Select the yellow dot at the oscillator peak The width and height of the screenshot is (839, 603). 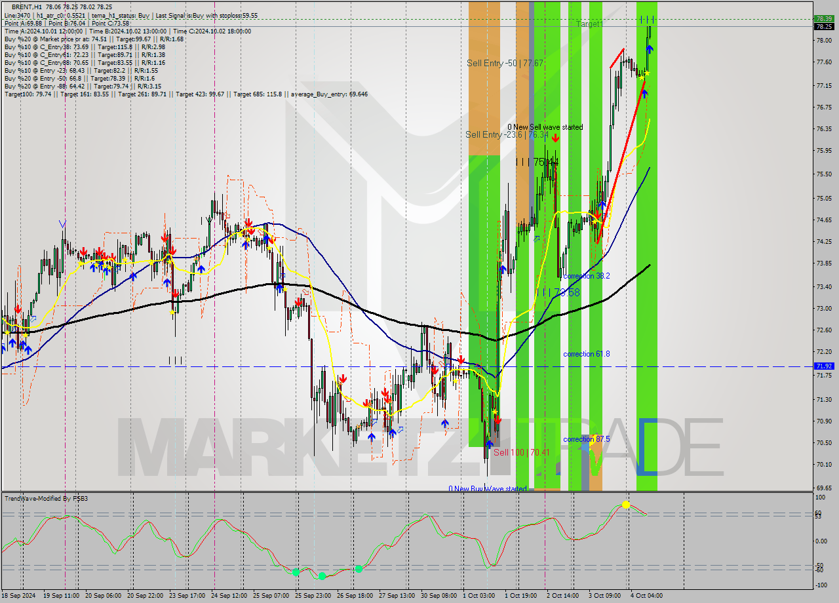point(626,505)
